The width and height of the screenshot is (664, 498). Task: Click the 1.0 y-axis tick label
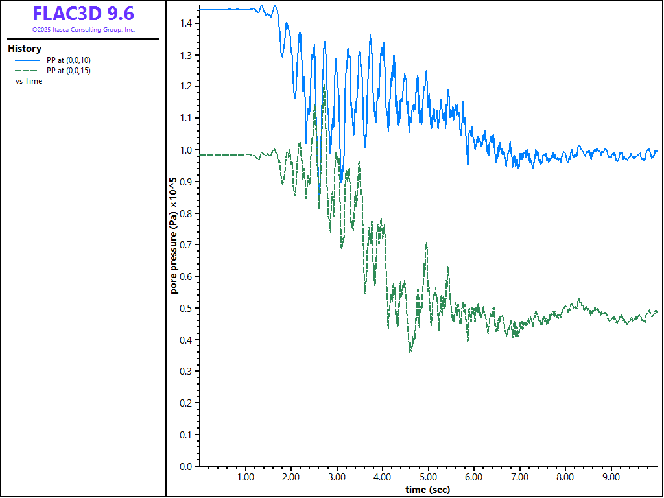point(185,150)
